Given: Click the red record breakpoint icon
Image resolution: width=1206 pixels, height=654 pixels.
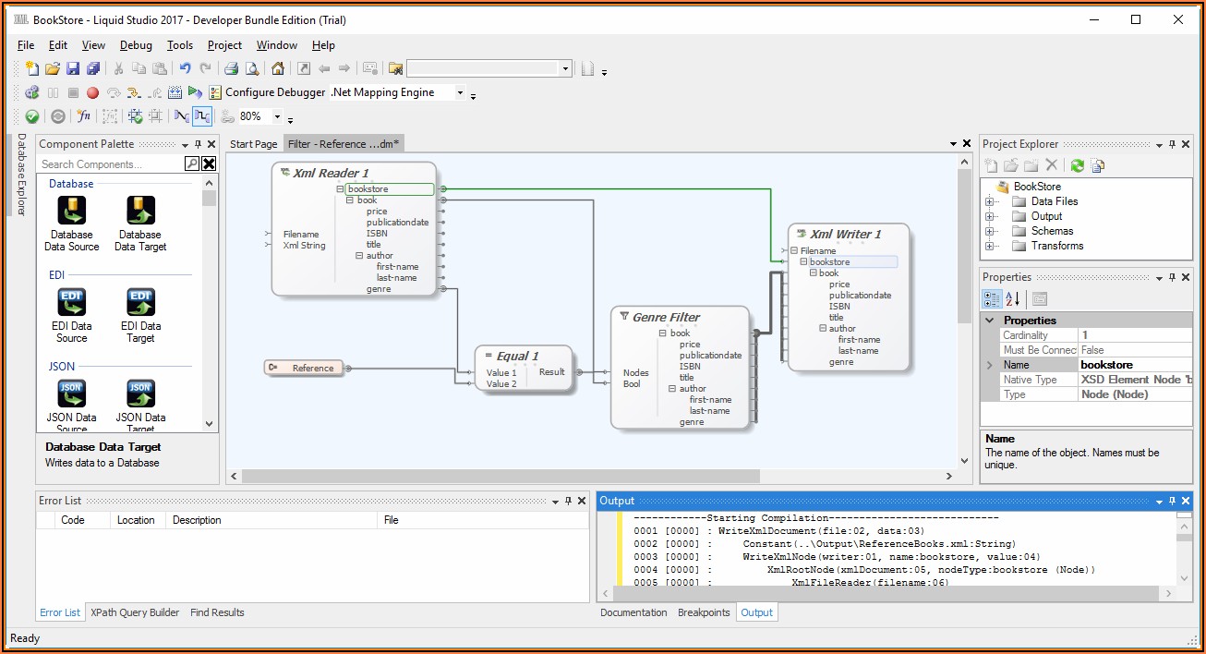Looking at the screenshot, I should pos(92,92).
